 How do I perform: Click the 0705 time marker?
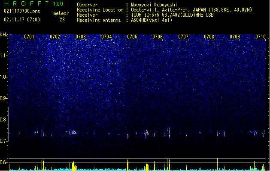tap(132, 37)
